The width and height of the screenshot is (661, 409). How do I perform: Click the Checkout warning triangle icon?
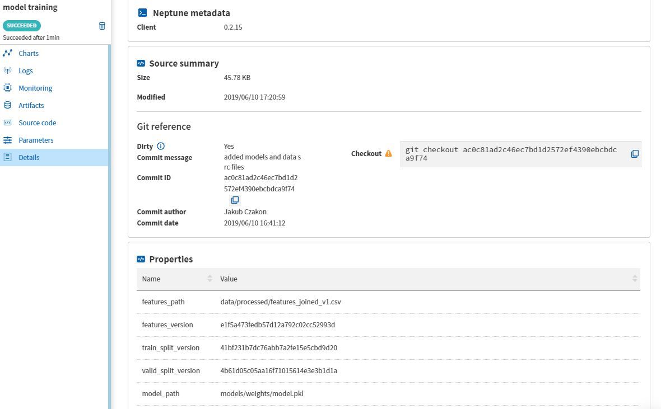tap(388, 153)
